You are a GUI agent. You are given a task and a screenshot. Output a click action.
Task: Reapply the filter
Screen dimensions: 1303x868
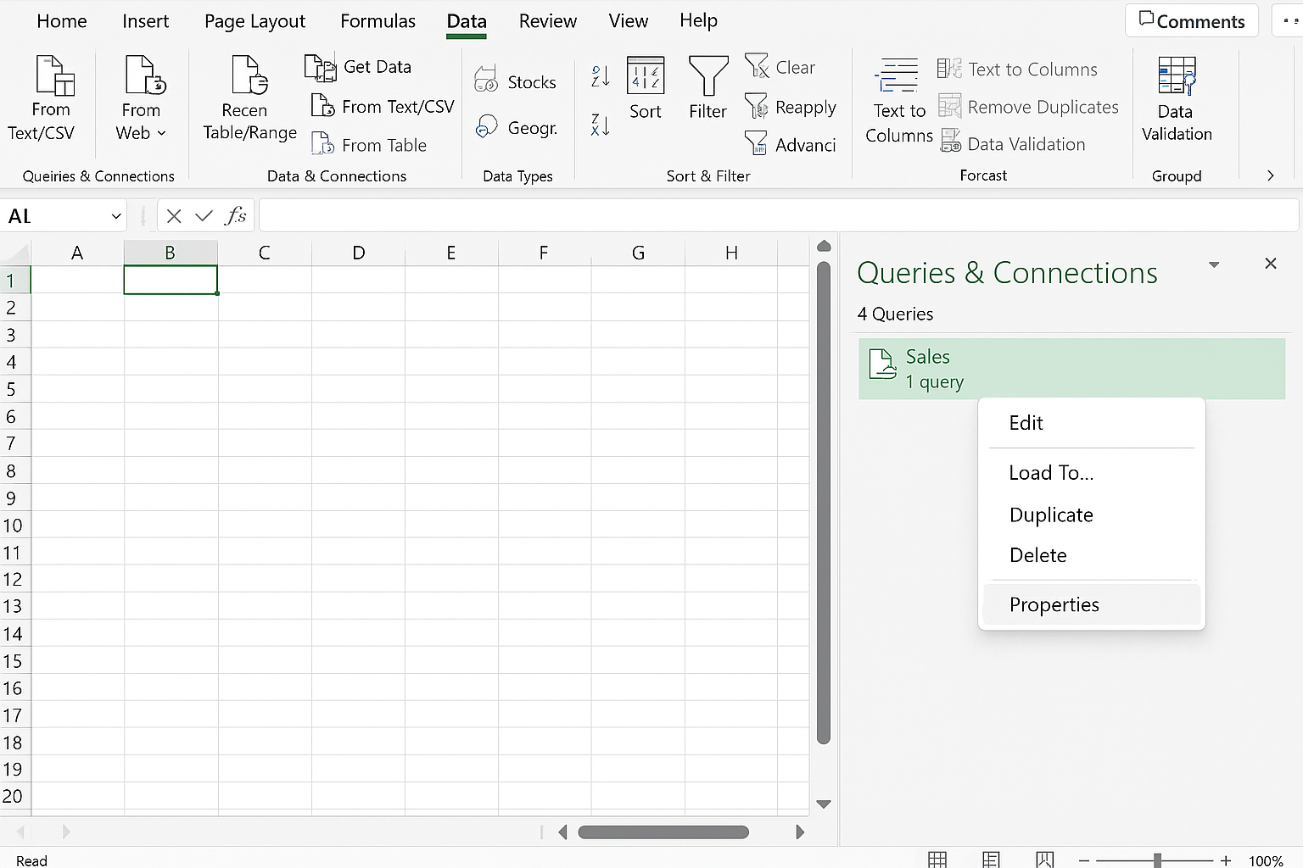pyautogui.click(x=791, y=107)
